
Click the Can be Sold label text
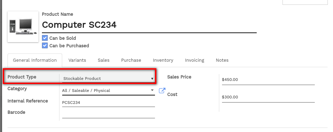tap(63, 38)
